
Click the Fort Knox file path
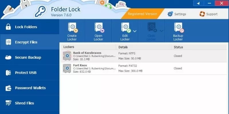point(94,68)
